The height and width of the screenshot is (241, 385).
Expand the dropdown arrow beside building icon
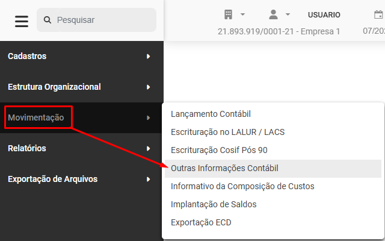pos(242,14)
